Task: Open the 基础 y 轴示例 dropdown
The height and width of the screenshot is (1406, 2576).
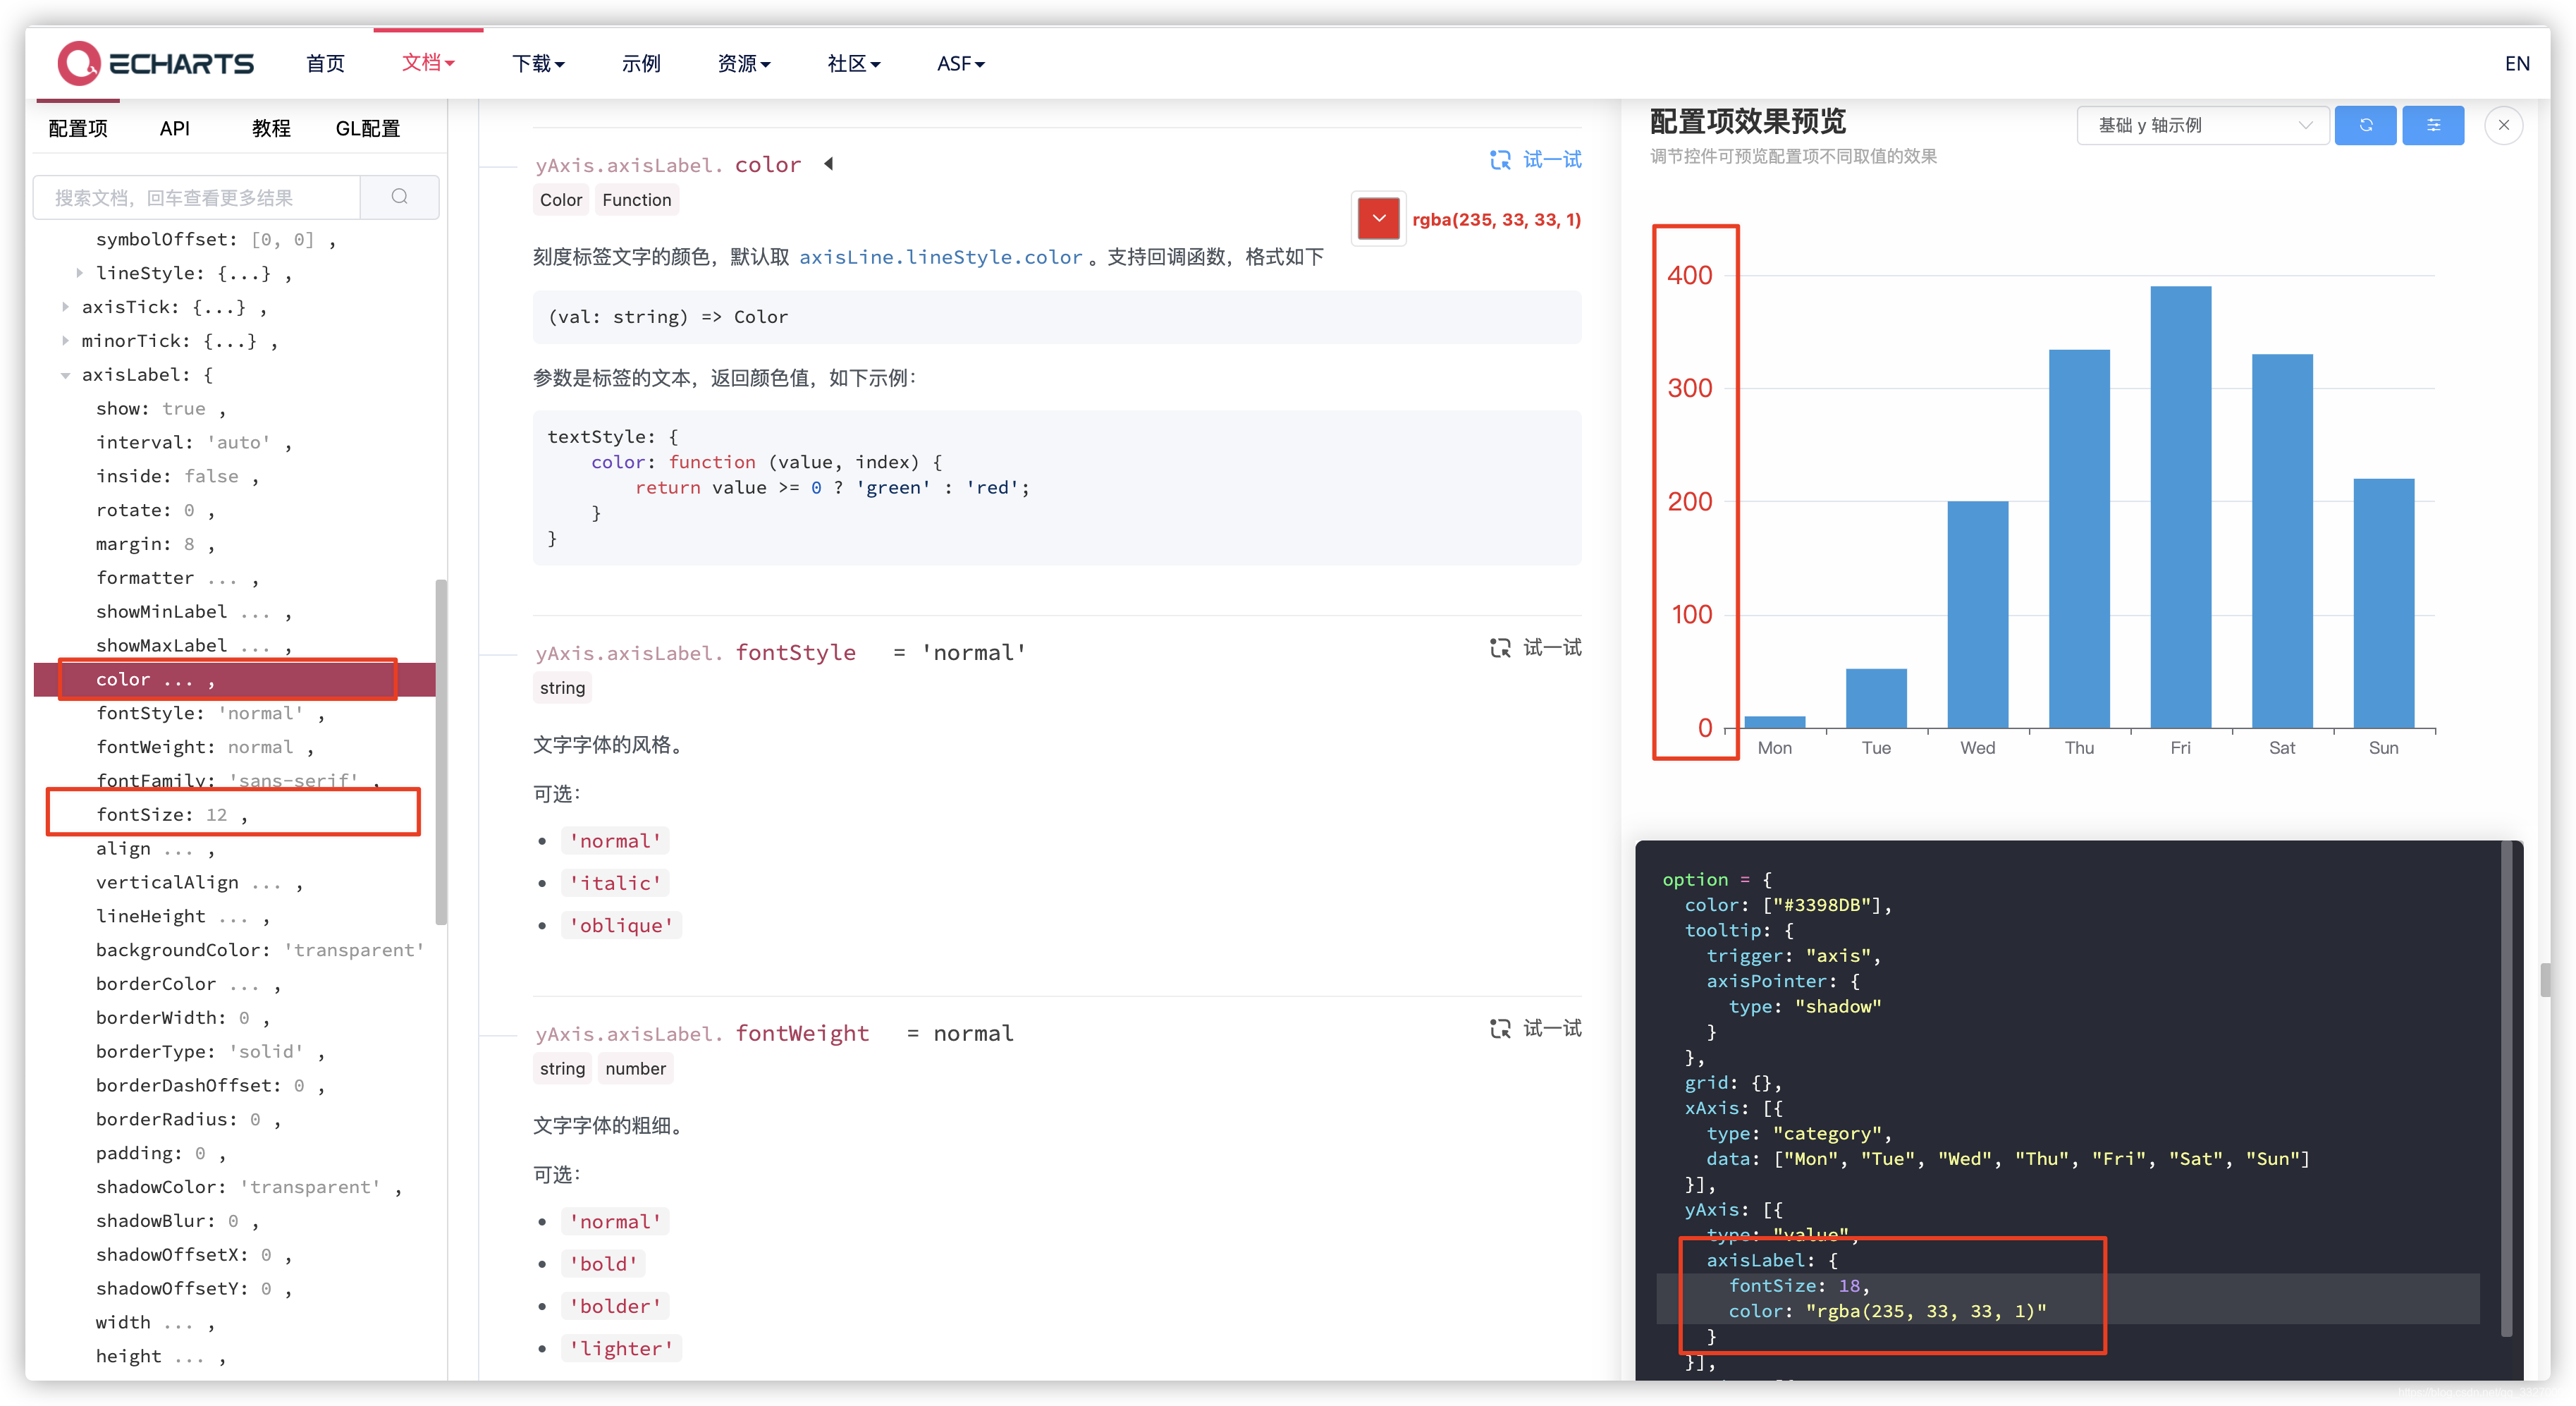Action: [2203, 125]
